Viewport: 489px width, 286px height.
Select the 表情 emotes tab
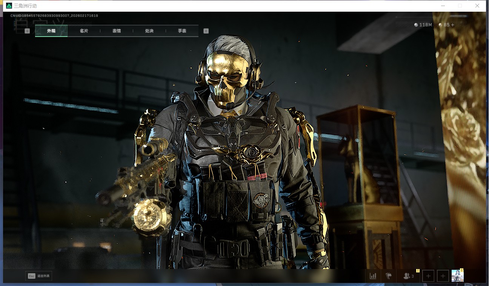point(117,31)
